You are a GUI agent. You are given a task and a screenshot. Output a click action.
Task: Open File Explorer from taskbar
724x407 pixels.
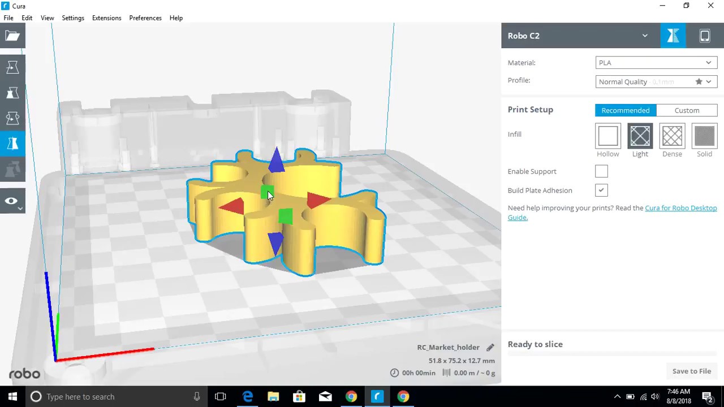(273, 396)
